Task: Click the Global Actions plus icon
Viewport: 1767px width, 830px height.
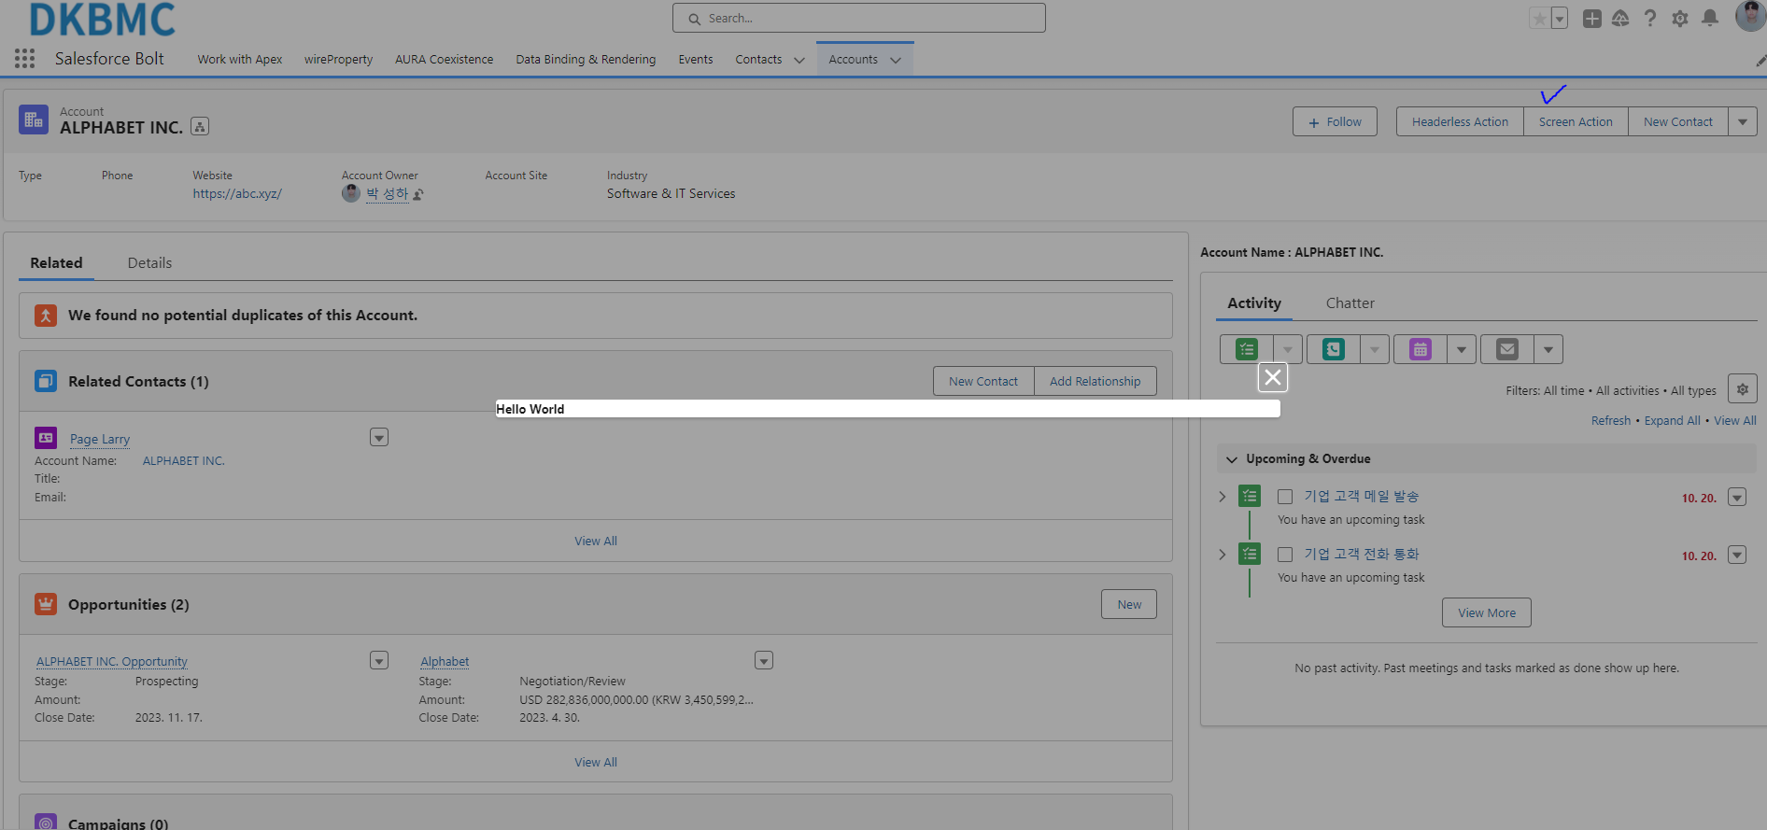Action: coord(1592,19)
